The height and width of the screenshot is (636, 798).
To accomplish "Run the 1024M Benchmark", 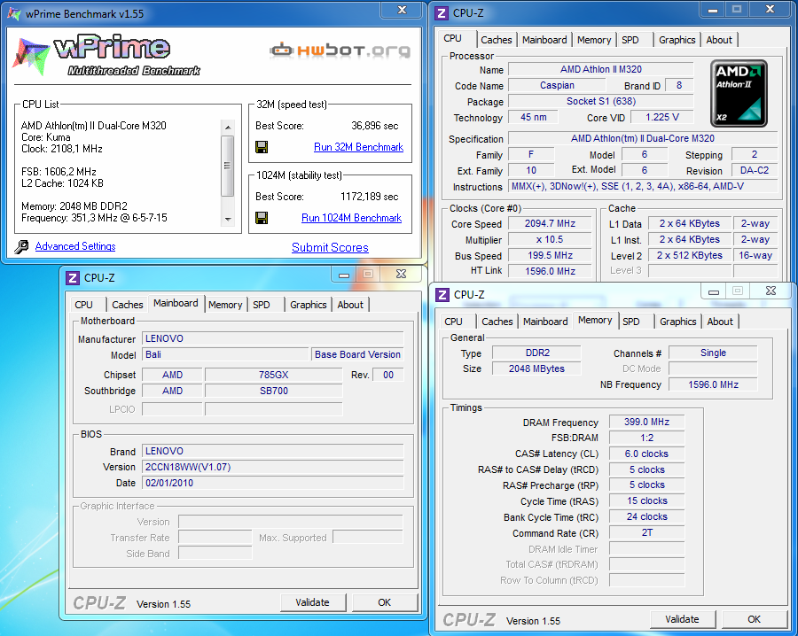I will (x=352, y=218).
